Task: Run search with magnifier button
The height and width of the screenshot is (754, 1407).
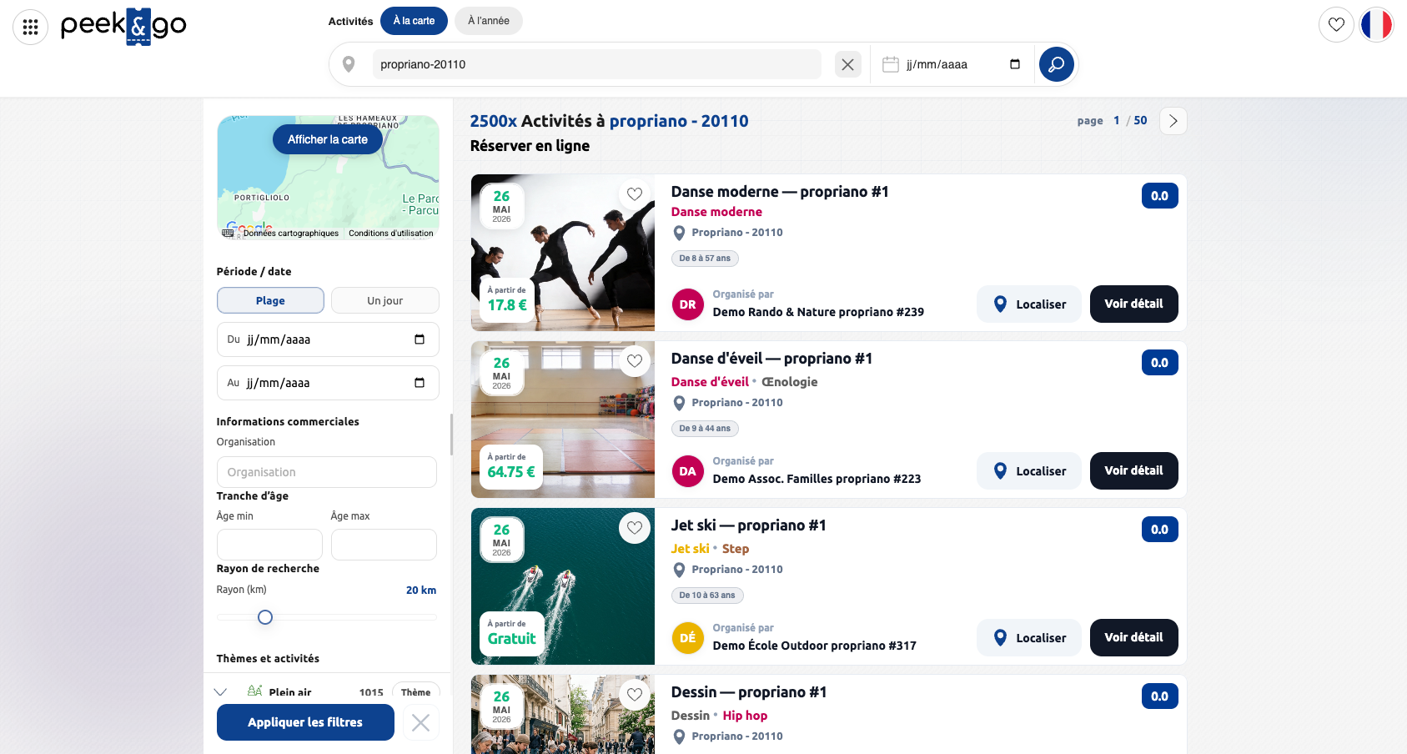Action: 1056,64
